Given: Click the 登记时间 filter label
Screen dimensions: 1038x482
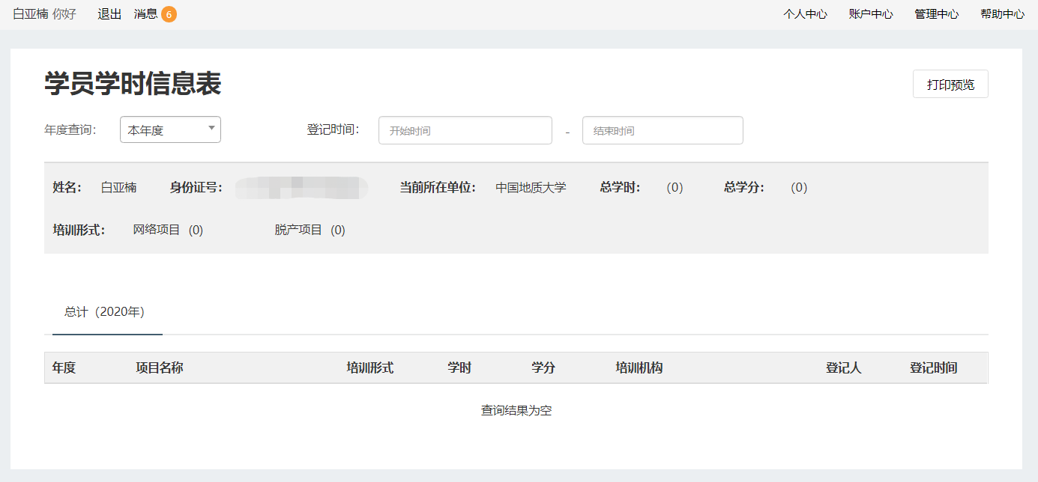Looking at the screenshot, I should click(333, 129).
